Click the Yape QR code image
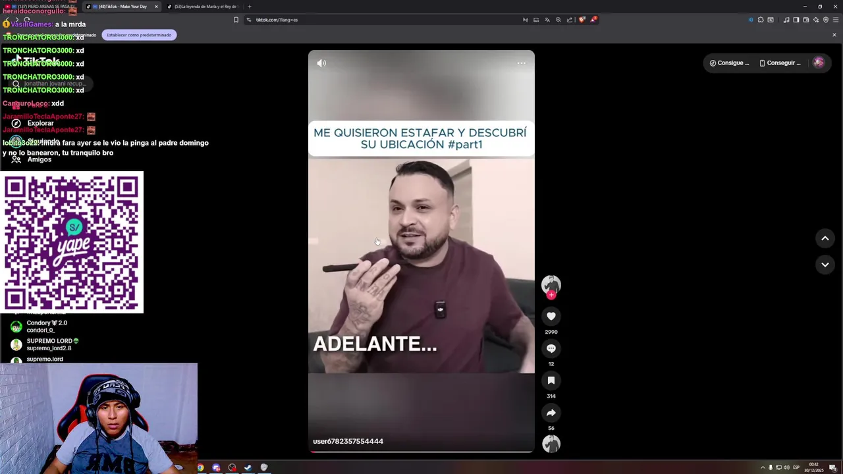Viewport: 843px width, 474px height. (72, 242)
